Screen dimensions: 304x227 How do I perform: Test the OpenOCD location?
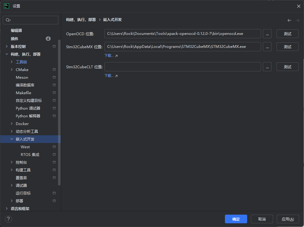click(287, 34)
